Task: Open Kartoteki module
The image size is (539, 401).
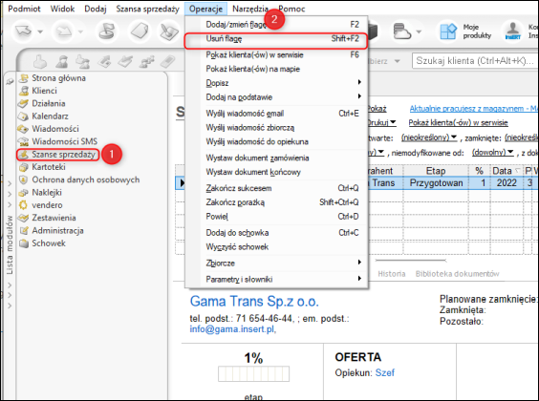Action: point(42,167)
